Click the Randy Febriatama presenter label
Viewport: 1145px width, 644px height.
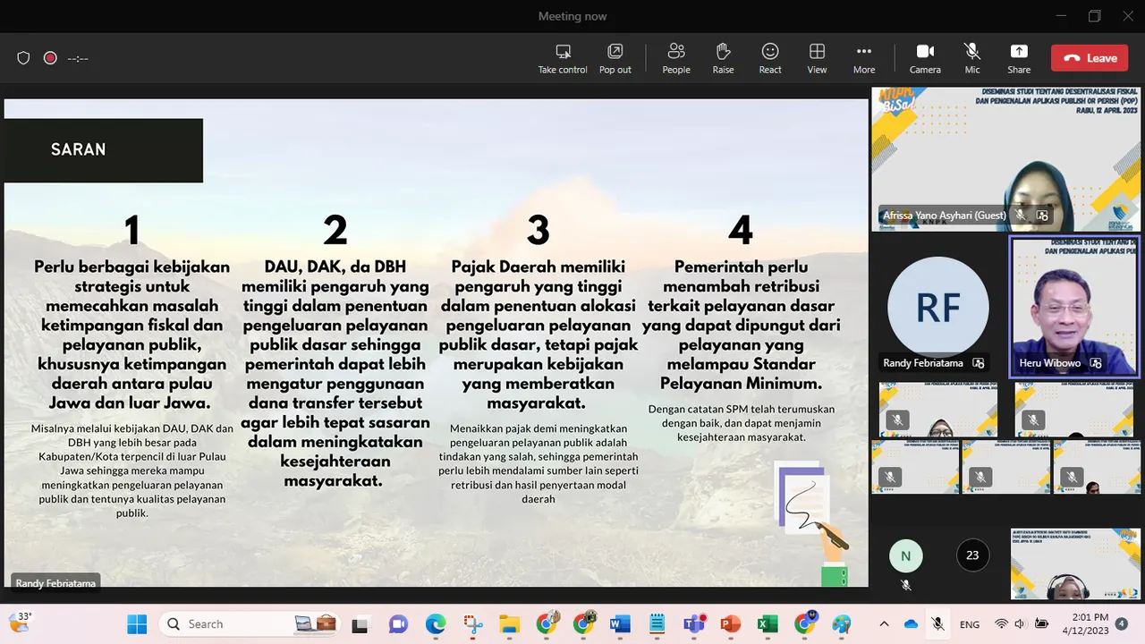tap(55, 583)
